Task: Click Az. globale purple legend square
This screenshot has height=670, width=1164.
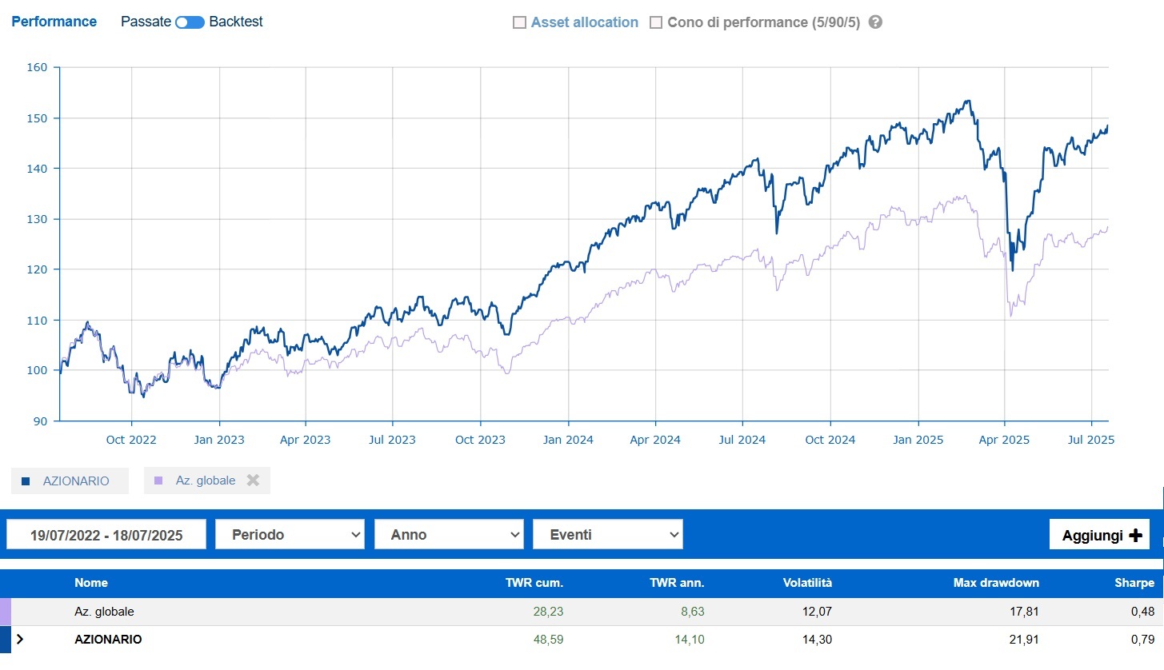Action: point(158,481)
